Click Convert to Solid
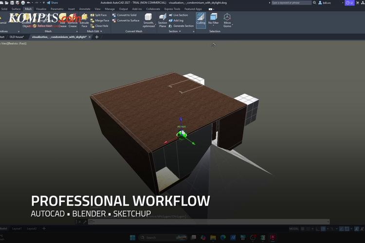365x243 pixels. [124, 15]
